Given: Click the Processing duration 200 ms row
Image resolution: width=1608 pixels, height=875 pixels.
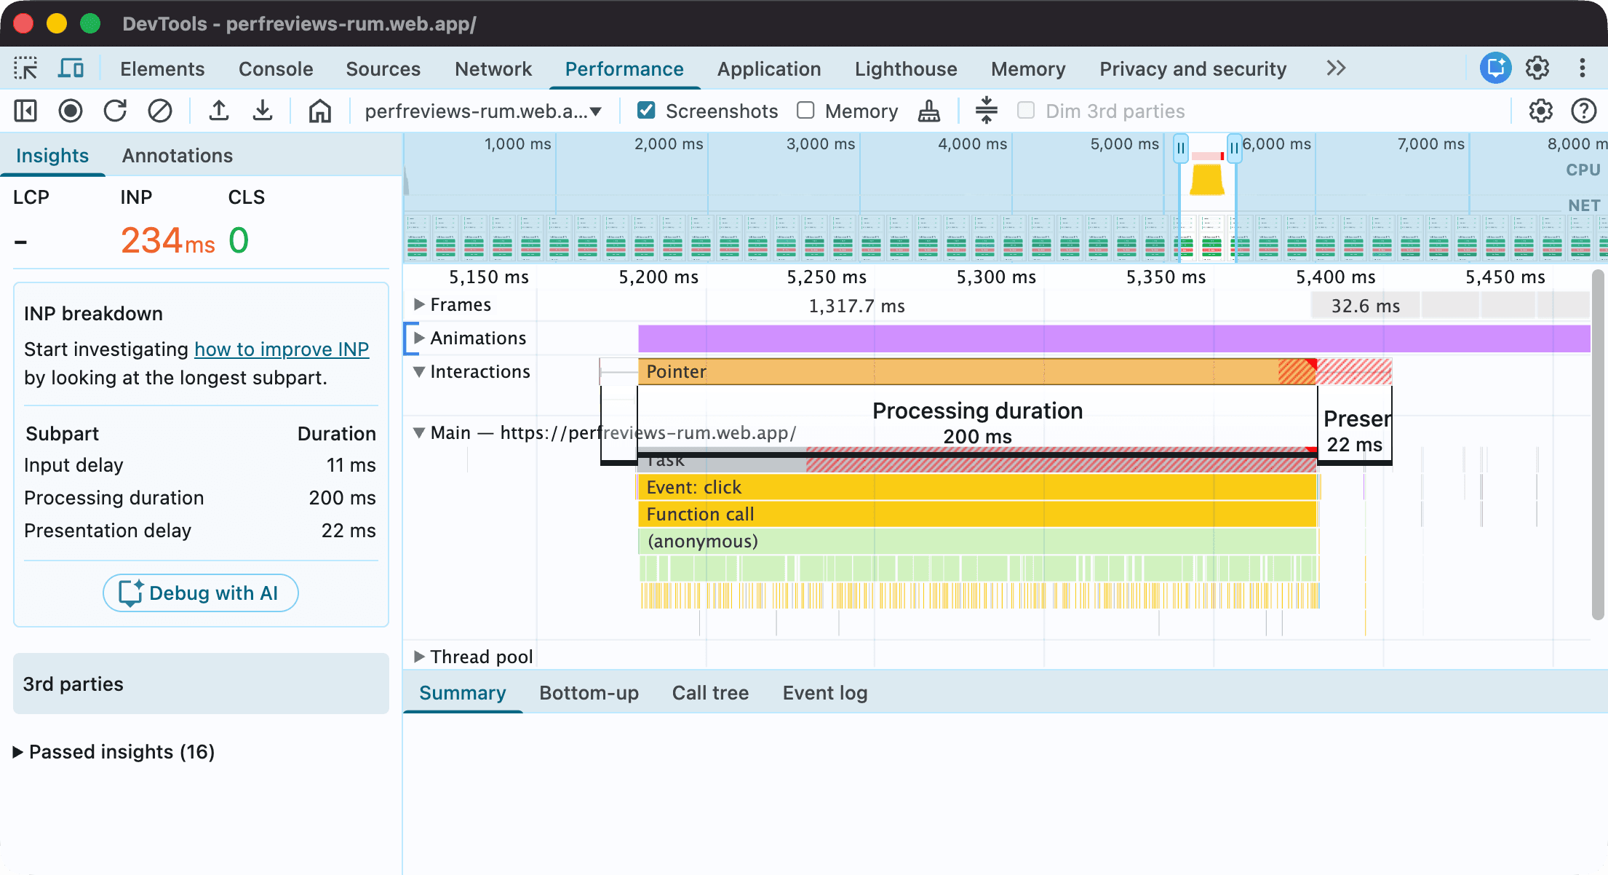Looking at the screenshot, I should click(x=200, y=498).
